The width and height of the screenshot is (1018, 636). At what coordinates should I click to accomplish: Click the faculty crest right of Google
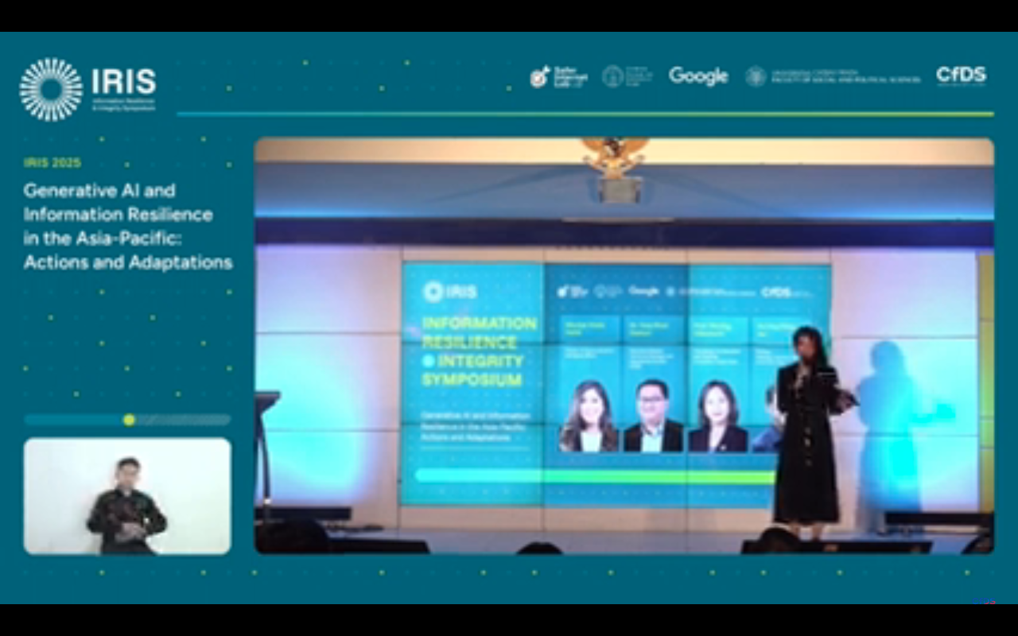[756, 76]
